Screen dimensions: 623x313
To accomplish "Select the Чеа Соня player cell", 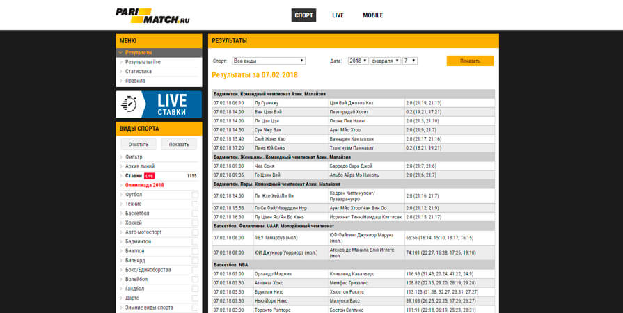I will pyautogui.click(x=291, y=166).
